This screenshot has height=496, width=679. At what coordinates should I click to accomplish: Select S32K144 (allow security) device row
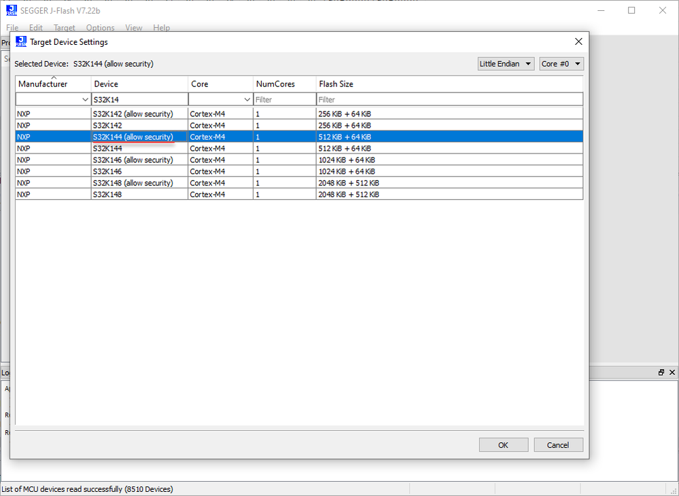click(299, 137)
